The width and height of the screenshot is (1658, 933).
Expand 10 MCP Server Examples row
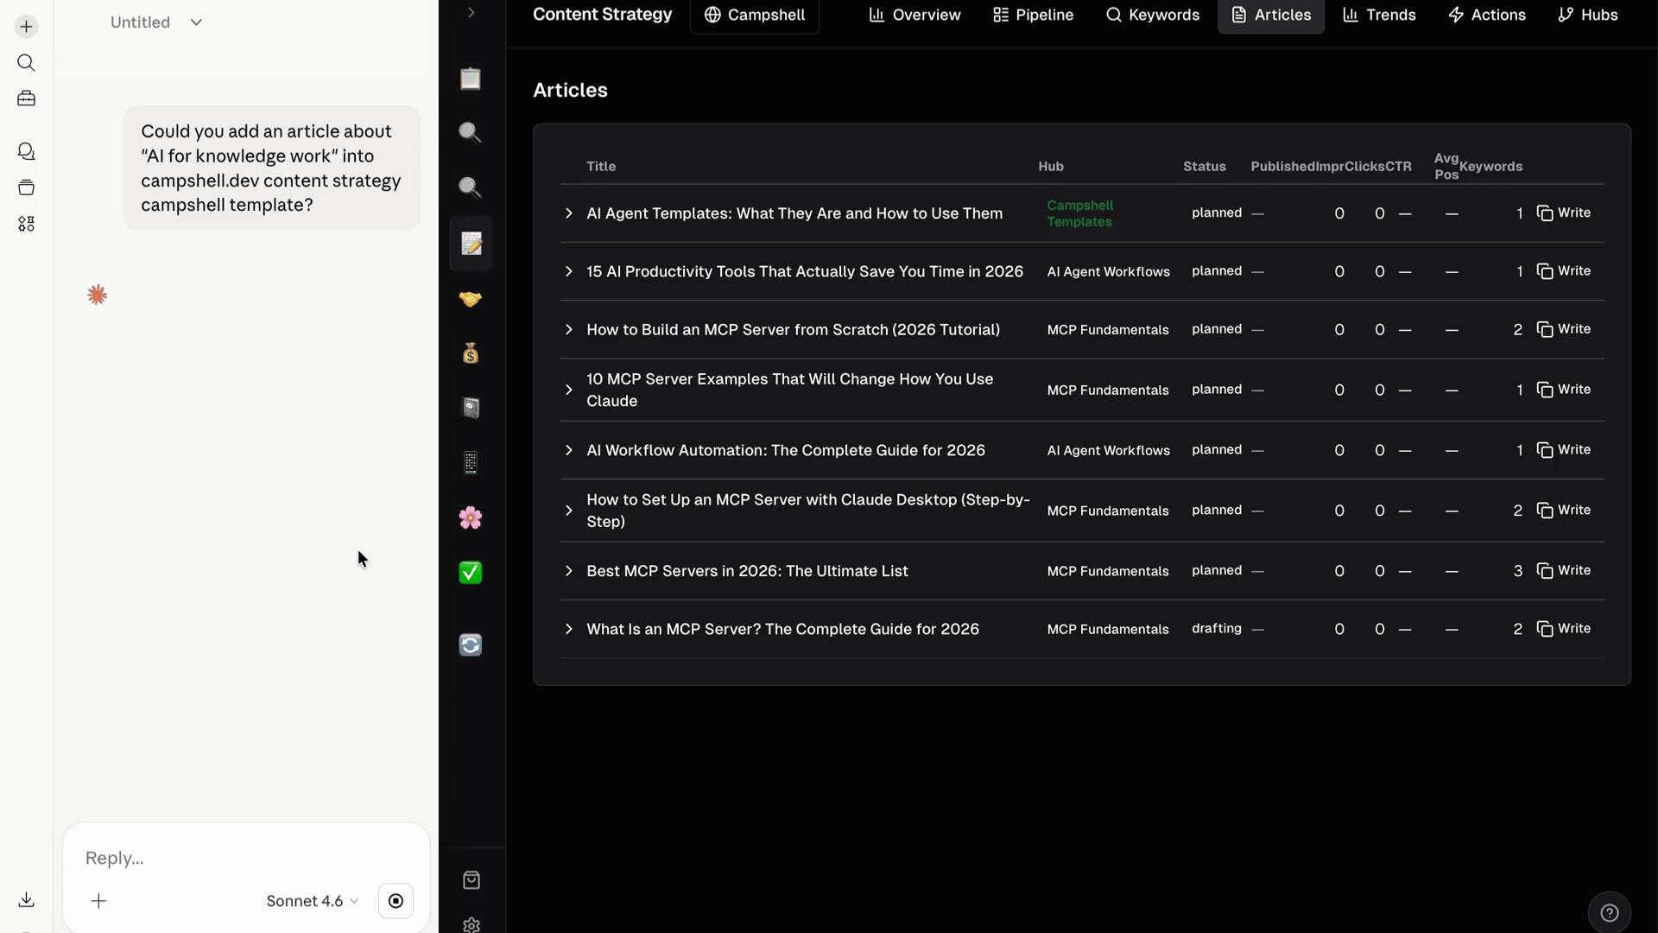pos(568,390)
